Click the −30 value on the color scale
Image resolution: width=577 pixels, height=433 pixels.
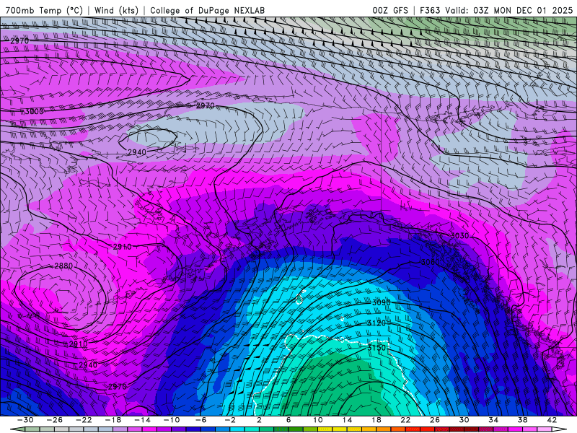tap(25, 420)
